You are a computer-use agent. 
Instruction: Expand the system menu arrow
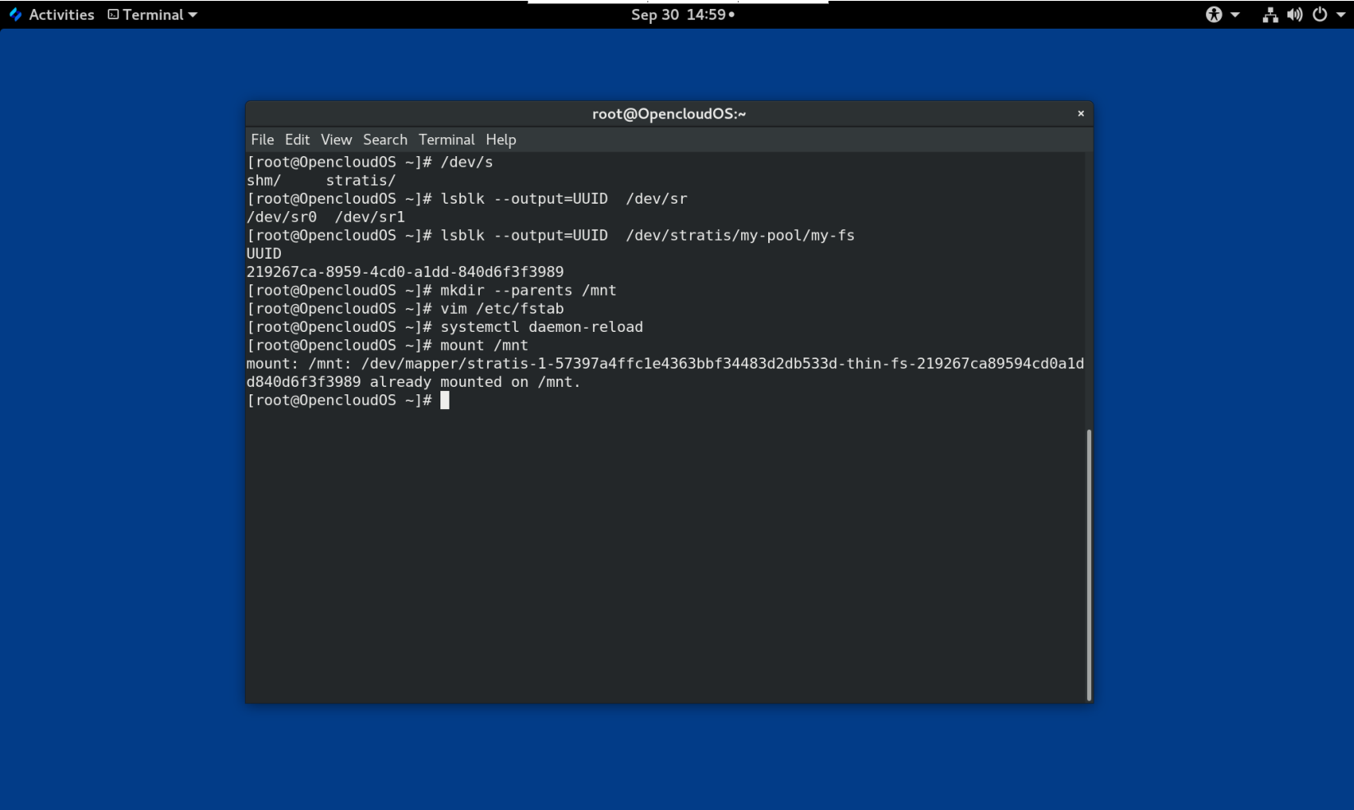click(1341, 15)
